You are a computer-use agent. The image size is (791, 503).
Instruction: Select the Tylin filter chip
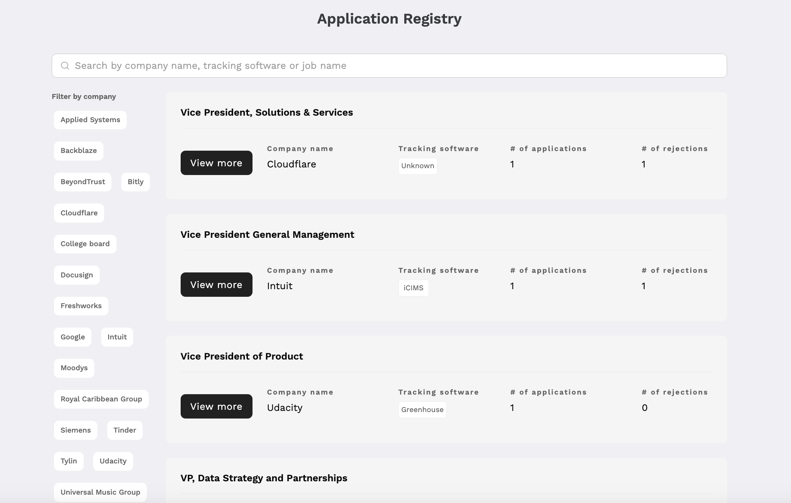[x=69, y=461]
